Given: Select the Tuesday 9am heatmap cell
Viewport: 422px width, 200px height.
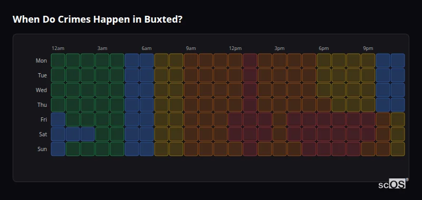Looking at the screenshot, I should 191,75.
